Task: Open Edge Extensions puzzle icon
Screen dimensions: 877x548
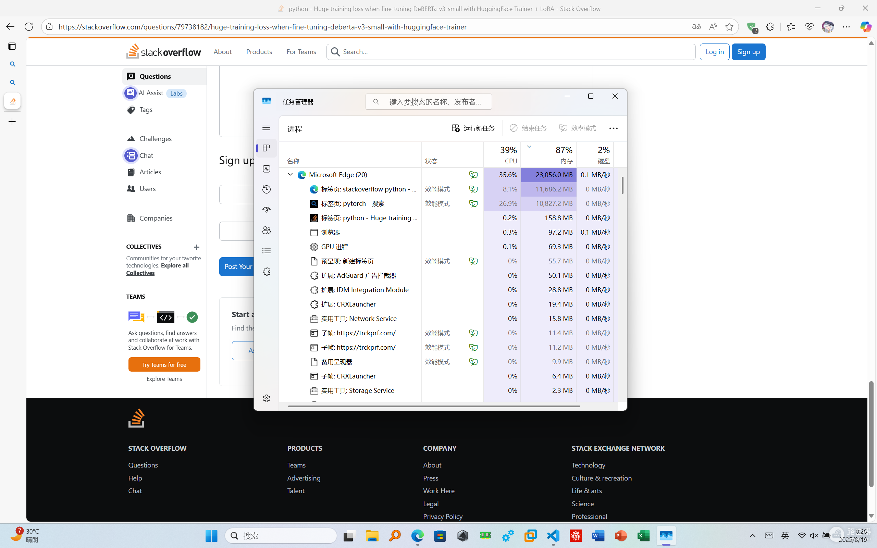Action: coord(770,26)
